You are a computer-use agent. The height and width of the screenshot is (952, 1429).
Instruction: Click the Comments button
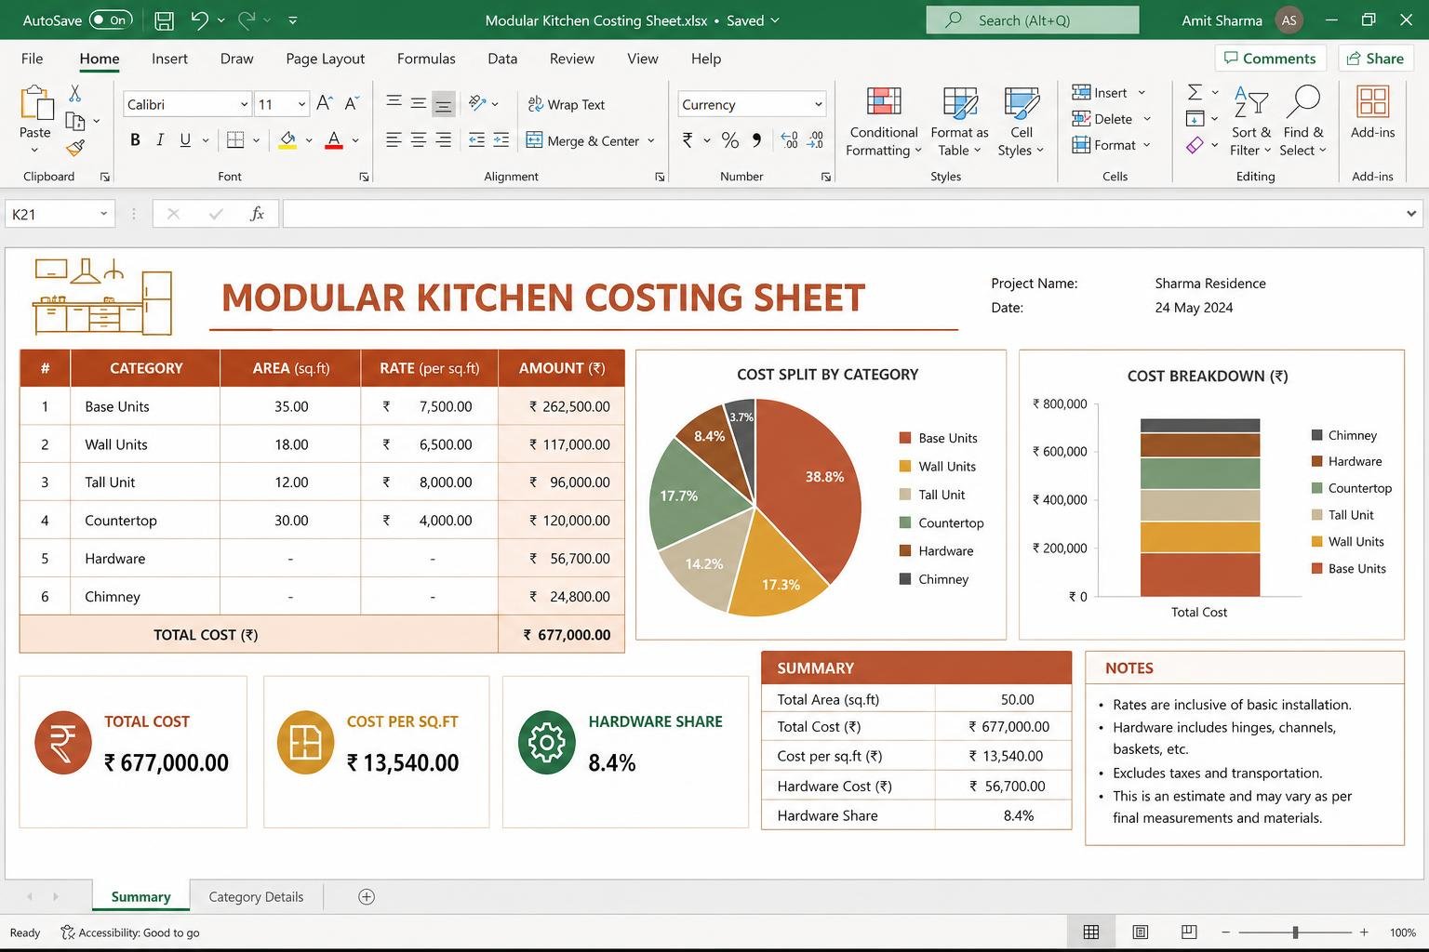click(x=1270, y=58)
